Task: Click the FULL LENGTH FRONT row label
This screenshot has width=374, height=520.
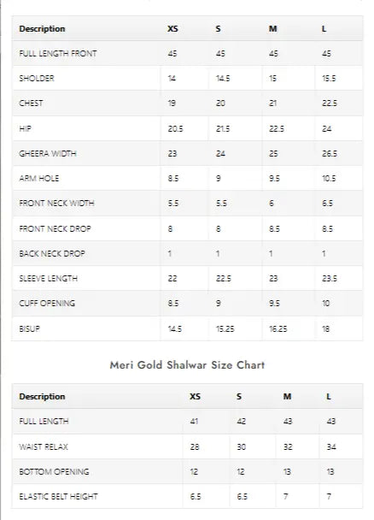Action: (x=58, y=53)
